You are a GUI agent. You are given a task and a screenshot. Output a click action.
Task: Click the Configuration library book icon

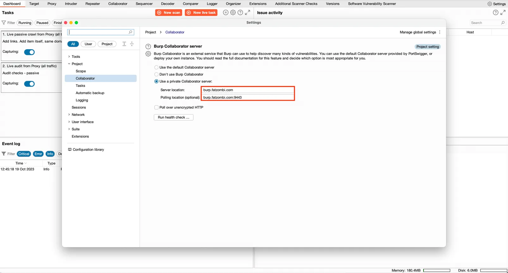point(70,150)
